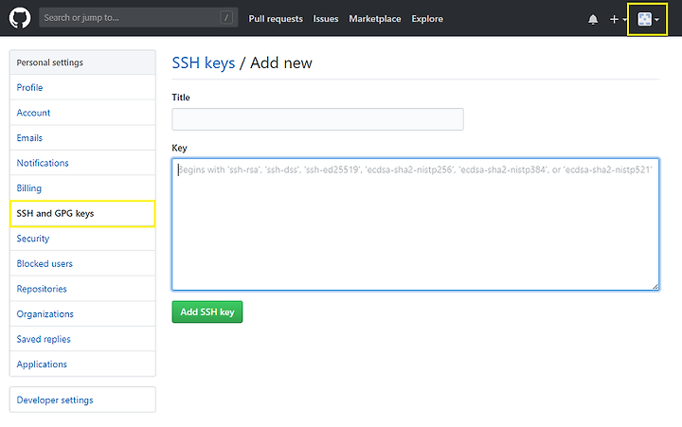This screenshot has width=682, height=427.
Task: Focus the Search or jump to field
Action: [138, 17]
